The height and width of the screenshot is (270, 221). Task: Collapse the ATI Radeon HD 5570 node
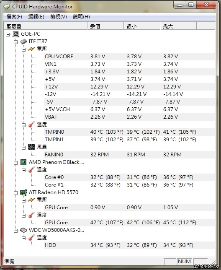(x=15, y=193)
